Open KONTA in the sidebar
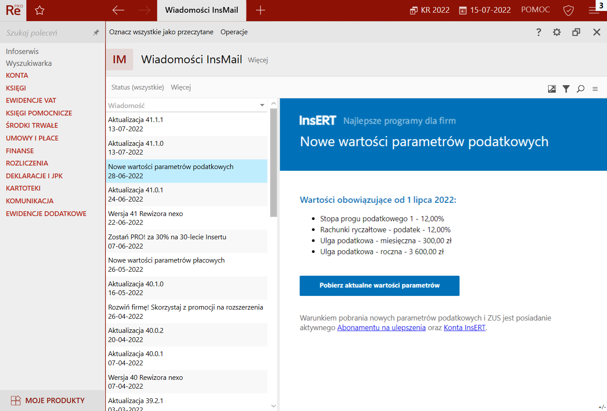 (x=17, y=76)
